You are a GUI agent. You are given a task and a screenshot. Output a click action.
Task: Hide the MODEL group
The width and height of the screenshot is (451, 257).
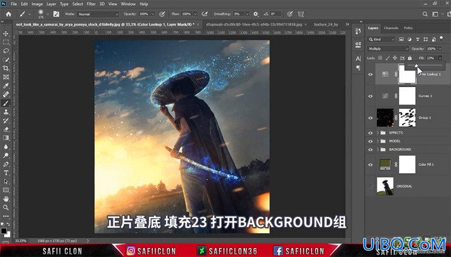pos(371,141)
